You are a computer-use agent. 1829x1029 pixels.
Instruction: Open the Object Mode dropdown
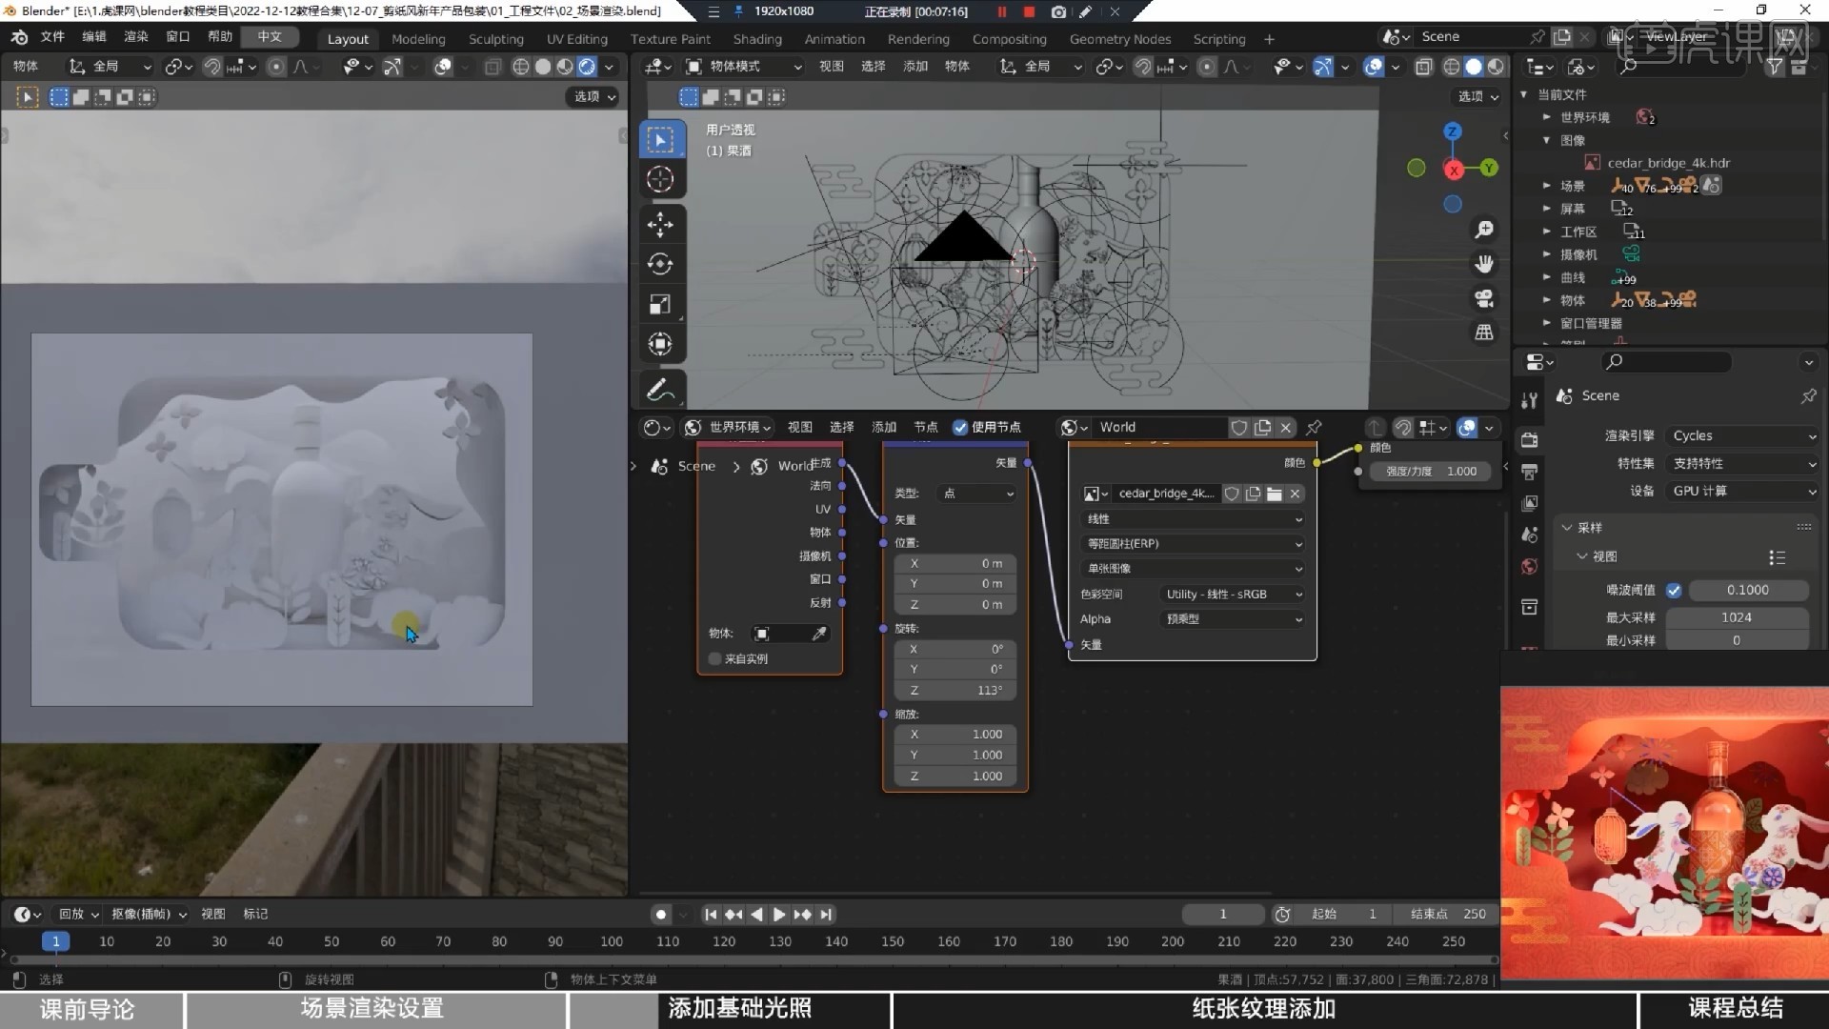coord(745,67)
